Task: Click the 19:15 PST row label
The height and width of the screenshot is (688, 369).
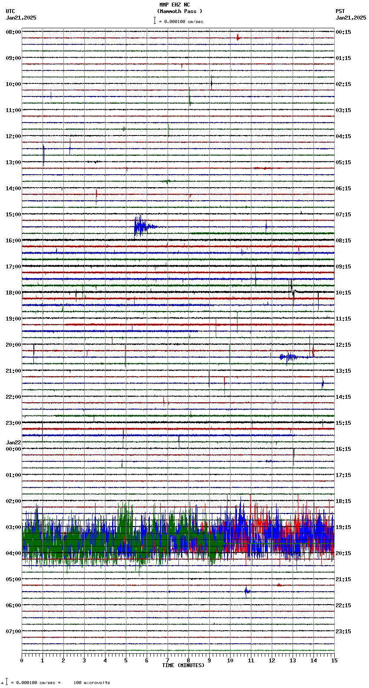Action: 343,527
